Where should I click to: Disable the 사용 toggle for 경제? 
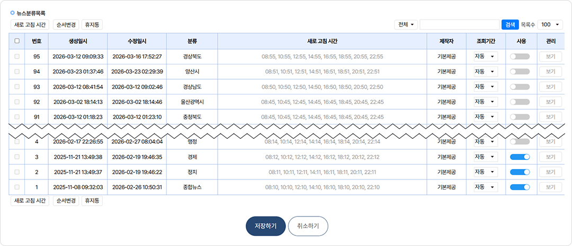tap(520, 157)
